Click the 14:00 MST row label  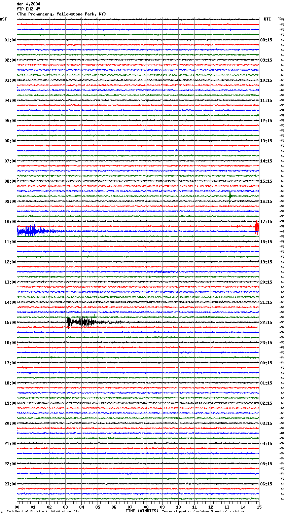point(10,302)
